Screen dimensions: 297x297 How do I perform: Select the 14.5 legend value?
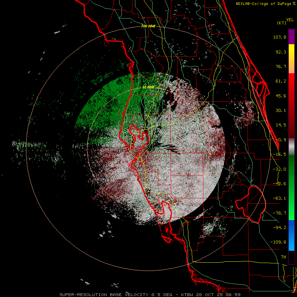tap(281, 125)
